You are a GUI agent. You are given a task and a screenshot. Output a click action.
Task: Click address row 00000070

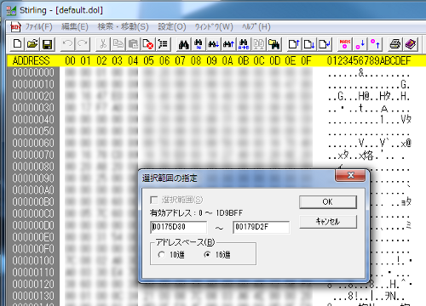coord(33,155)
